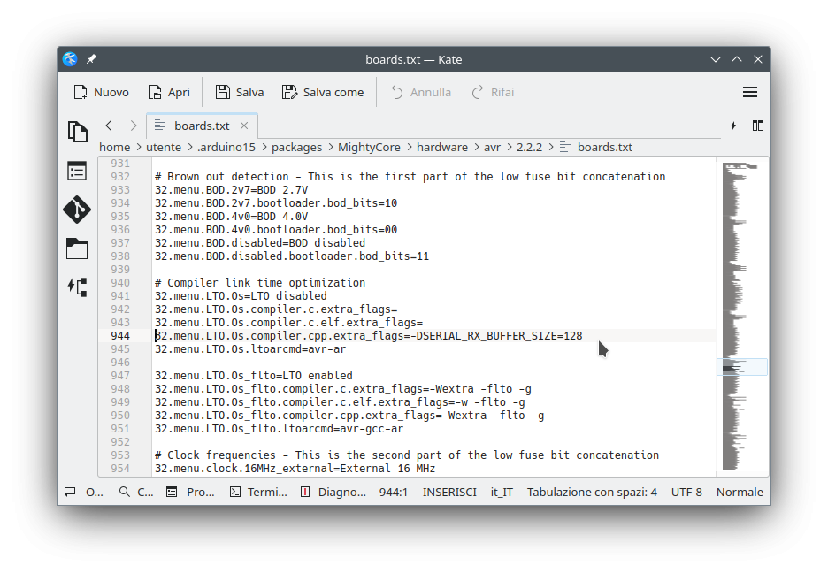
Task: Open .arduino15 breadcrumb folder
Action: coord(226,147)
